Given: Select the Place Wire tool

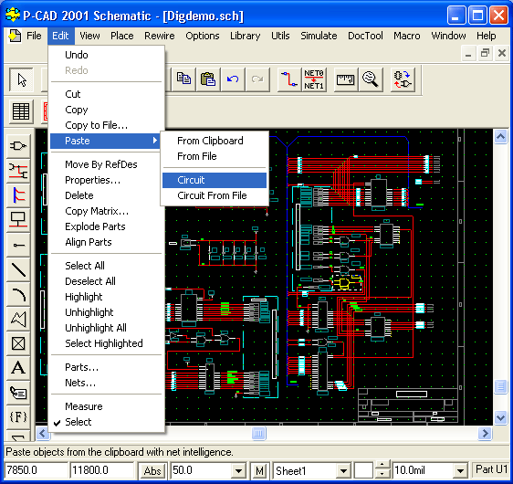Looking at the screenshot, I should click(18, 171).
